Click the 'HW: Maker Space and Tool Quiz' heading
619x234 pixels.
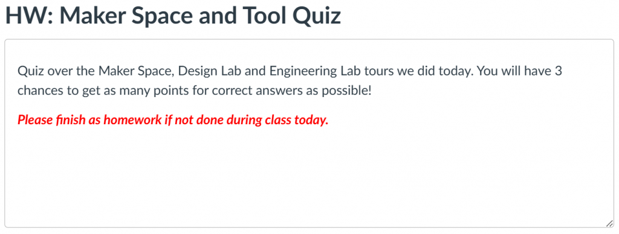pyautogui.click(x=173, y=15)
